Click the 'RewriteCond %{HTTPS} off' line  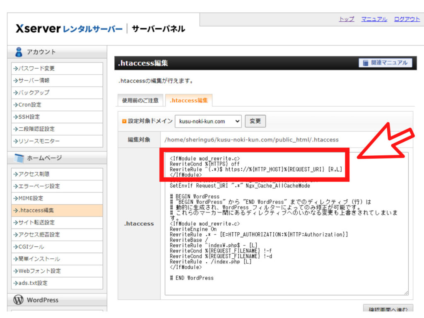(x=205, y=164)
